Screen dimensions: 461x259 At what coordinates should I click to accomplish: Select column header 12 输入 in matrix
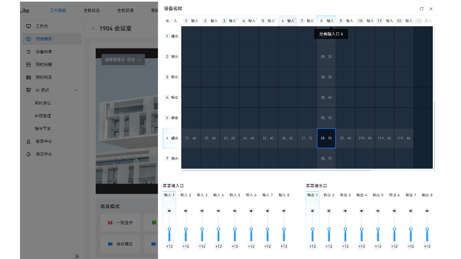click(404, 21)
